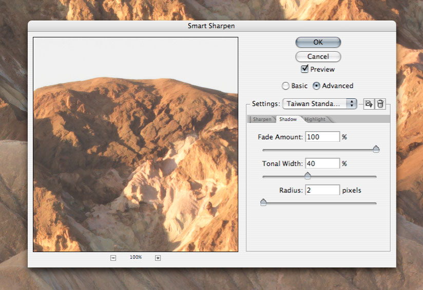The height and width of the screenshot is (290, 423).
Task: Click the save settings icon
Action: 368,104
